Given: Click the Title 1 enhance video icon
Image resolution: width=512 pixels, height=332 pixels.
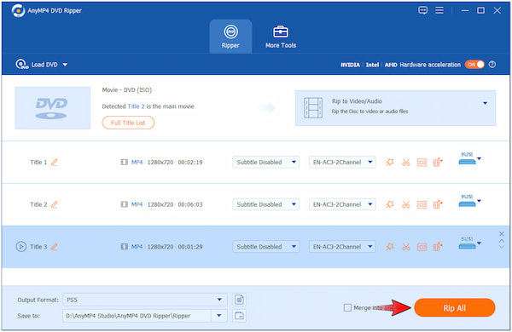Looking at the screenshot, I should point(438,162).
